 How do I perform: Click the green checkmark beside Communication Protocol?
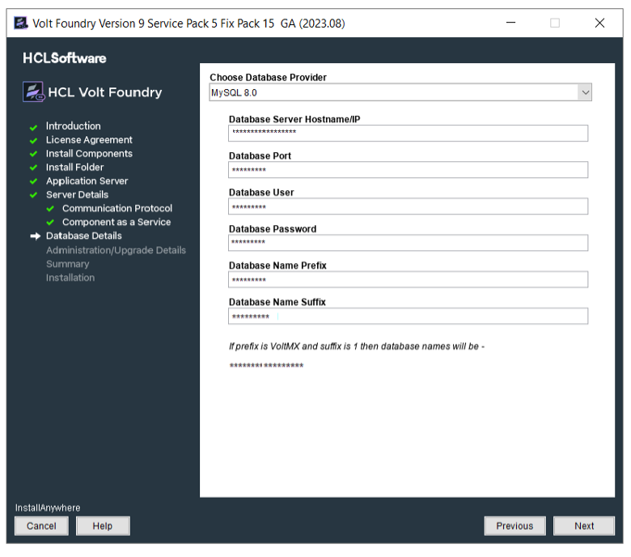(50, 209)
